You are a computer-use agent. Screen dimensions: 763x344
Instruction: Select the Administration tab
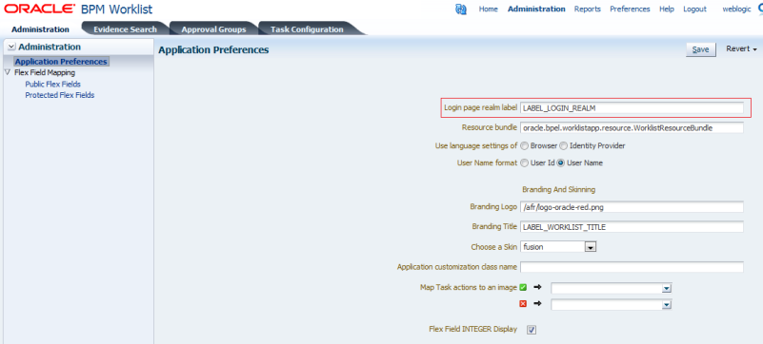coord(40,29)
